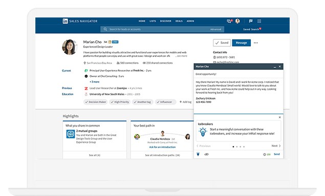Click the Cho Consulting company logo
Screen dimensions: 325x196
click(86, 76)
